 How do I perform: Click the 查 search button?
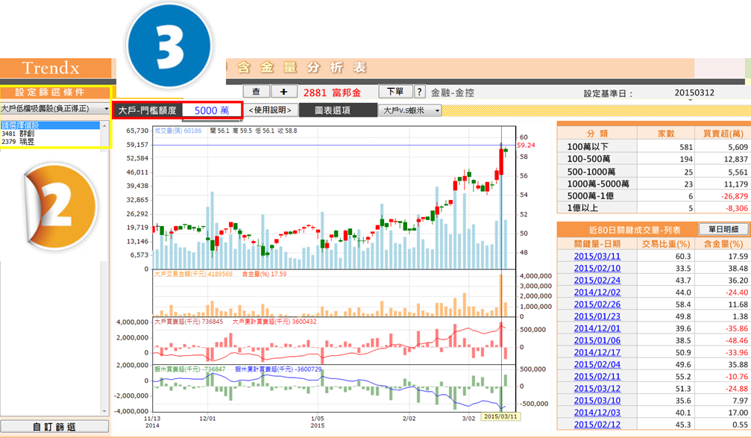point(256,92)
